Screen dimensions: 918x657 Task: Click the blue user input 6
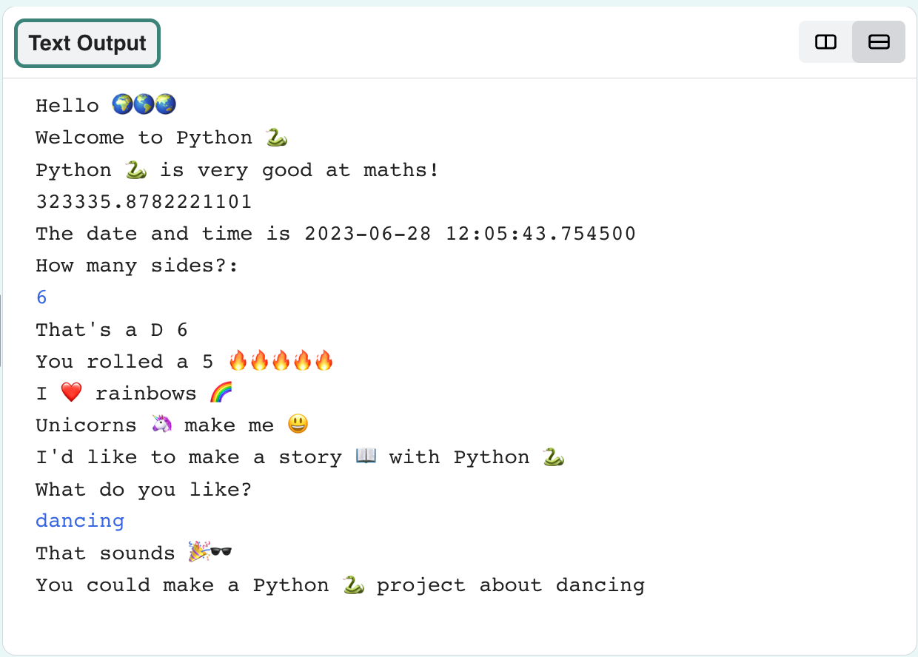tap(41, 297)
